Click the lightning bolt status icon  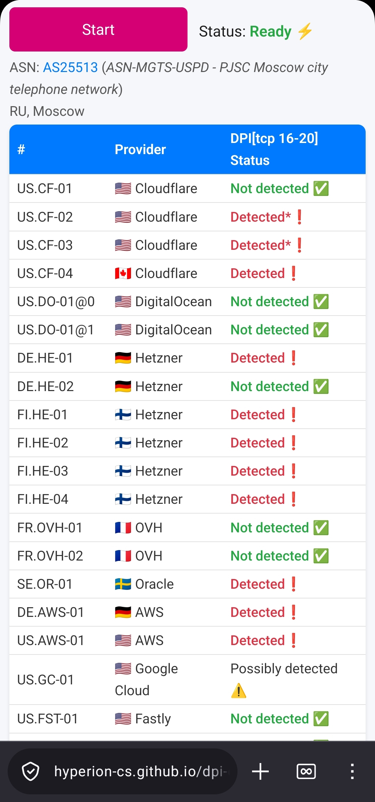point(305,31)
